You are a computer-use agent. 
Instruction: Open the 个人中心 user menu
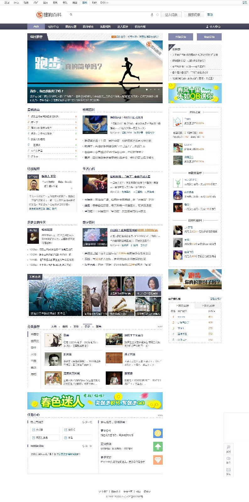[x=213, y=27]
